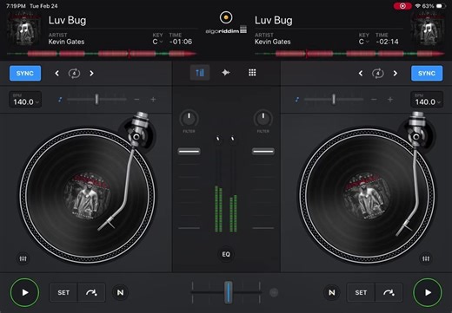Switch to the sampler grid tab
452x313 pixels.
tap(252, 73)
